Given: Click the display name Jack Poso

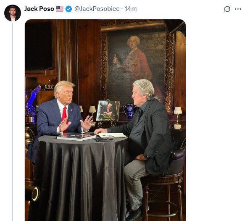Looking at the screenshot, I should (x=39, y=9).
